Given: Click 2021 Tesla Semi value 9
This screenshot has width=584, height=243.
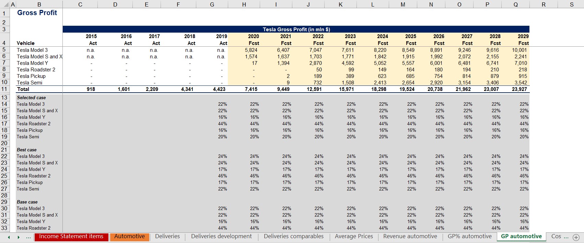Looking at the screenshot, I should 288,83.
